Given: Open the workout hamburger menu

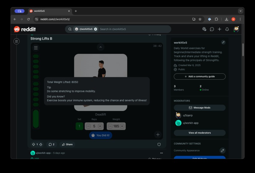Looking at the screenshot, I should coord(36,48).
